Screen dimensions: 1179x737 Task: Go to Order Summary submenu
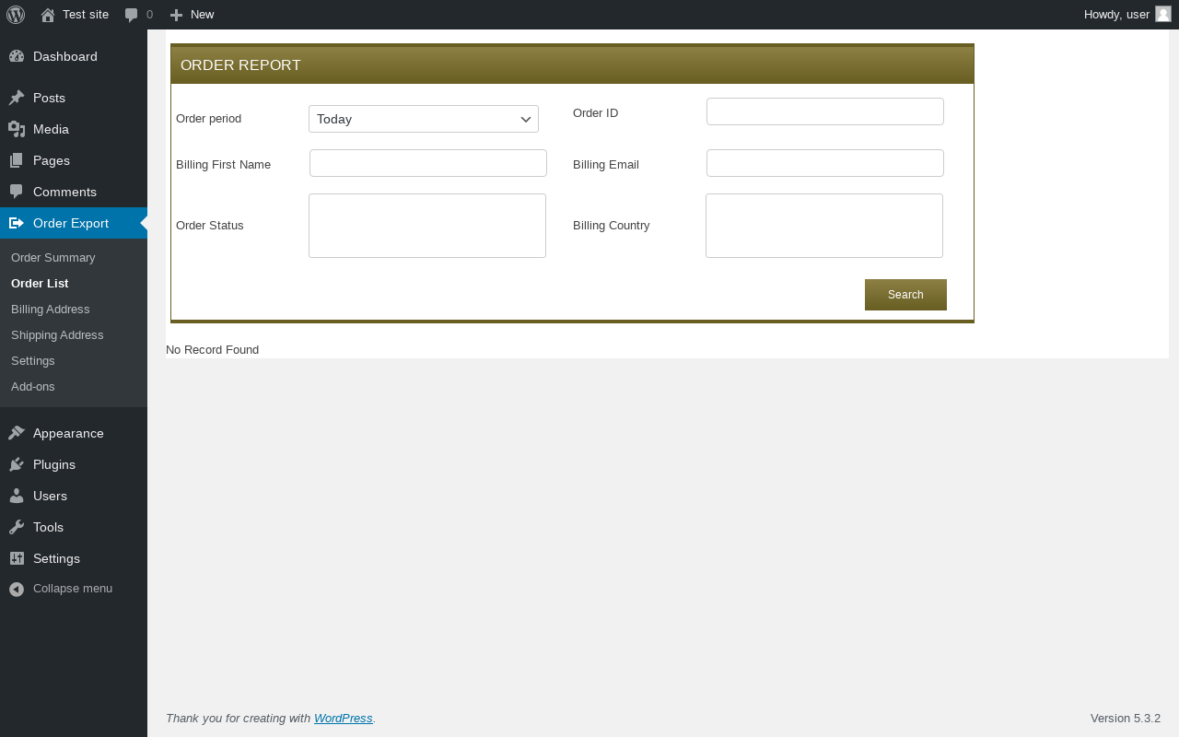tap(53, 257)
